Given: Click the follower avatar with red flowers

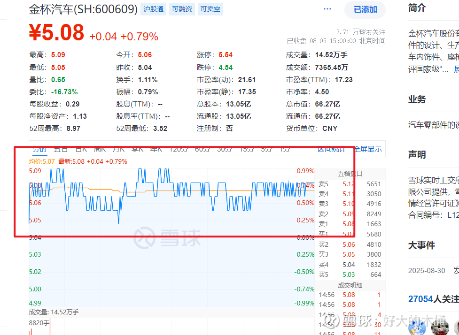Looking at the screenshot, I should (x=440, y=327).
